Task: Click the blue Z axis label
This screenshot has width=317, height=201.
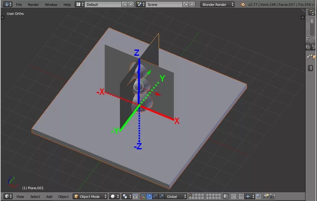Action: (137, 53)
